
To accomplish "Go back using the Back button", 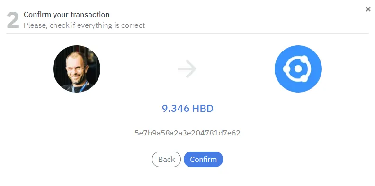I will 166,159.
